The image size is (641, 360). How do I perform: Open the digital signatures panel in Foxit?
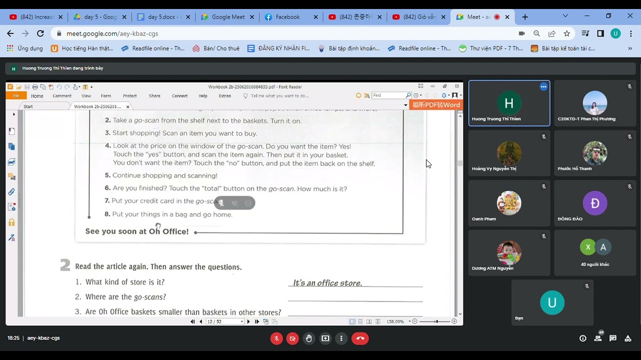coord(12,237)
